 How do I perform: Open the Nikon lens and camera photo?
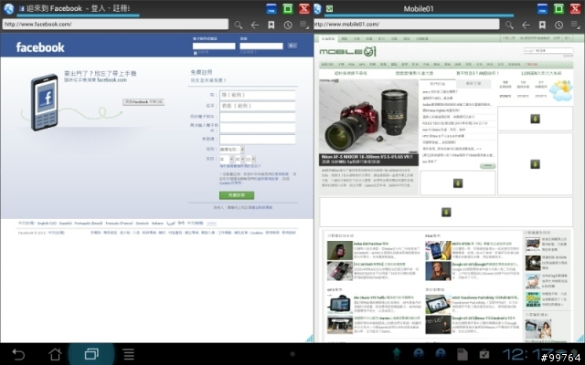(368, 116)
